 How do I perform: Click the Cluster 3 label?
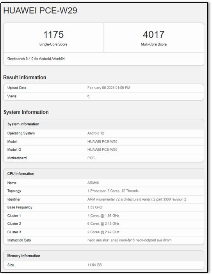[x=14, y=232]
